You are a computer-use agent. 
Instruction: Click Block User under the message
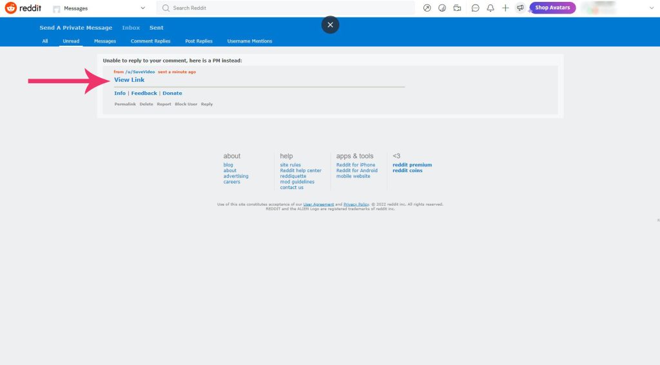pyautogui.click(x=186, y=104)
